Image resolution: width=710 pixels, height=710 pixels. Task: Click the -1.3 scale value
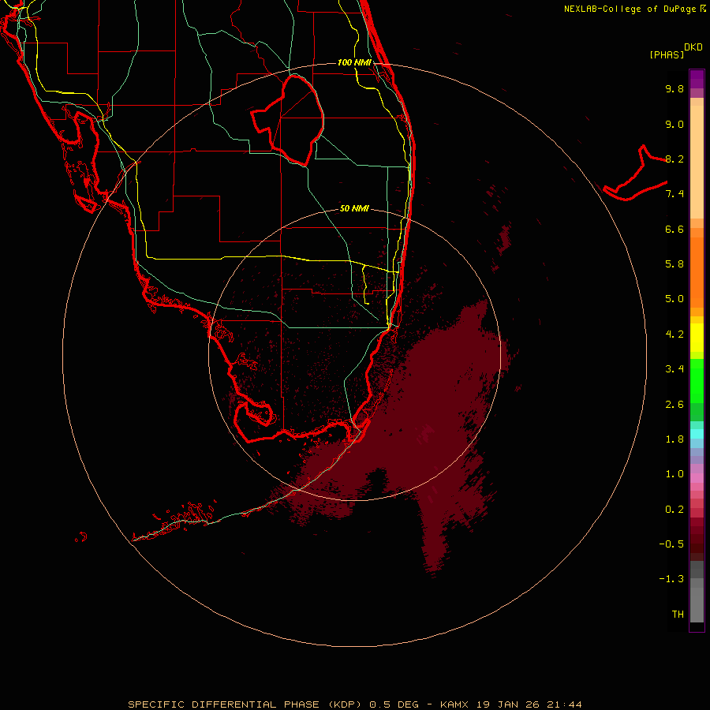[x=671, y=579]
